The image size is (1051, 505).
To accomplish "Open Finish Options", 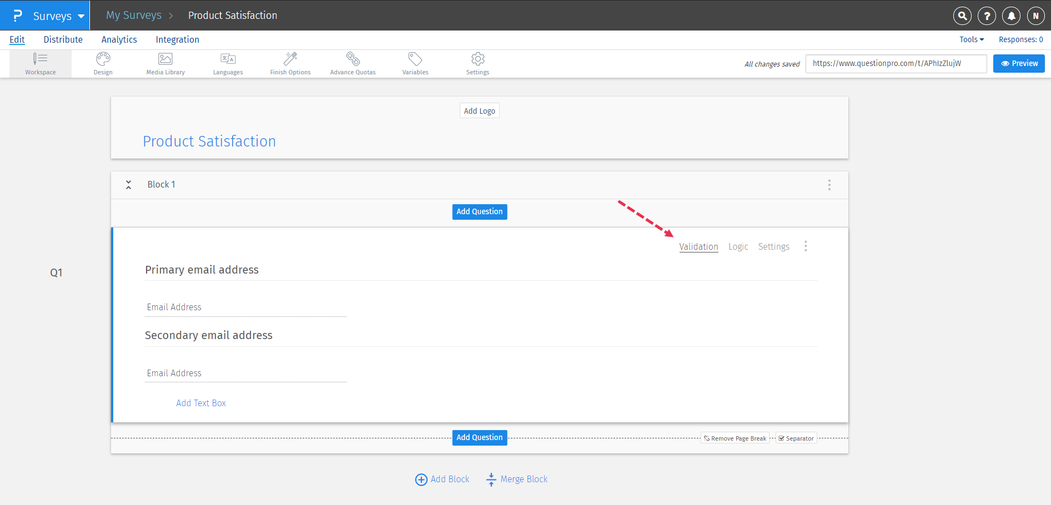I will pyautogui.click(x=290, y=63).
